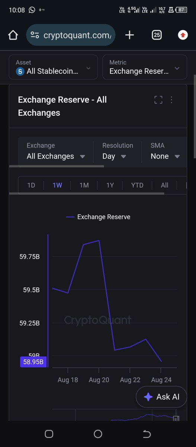
Task: Tap the browser home icon
Action: (13, 35)
